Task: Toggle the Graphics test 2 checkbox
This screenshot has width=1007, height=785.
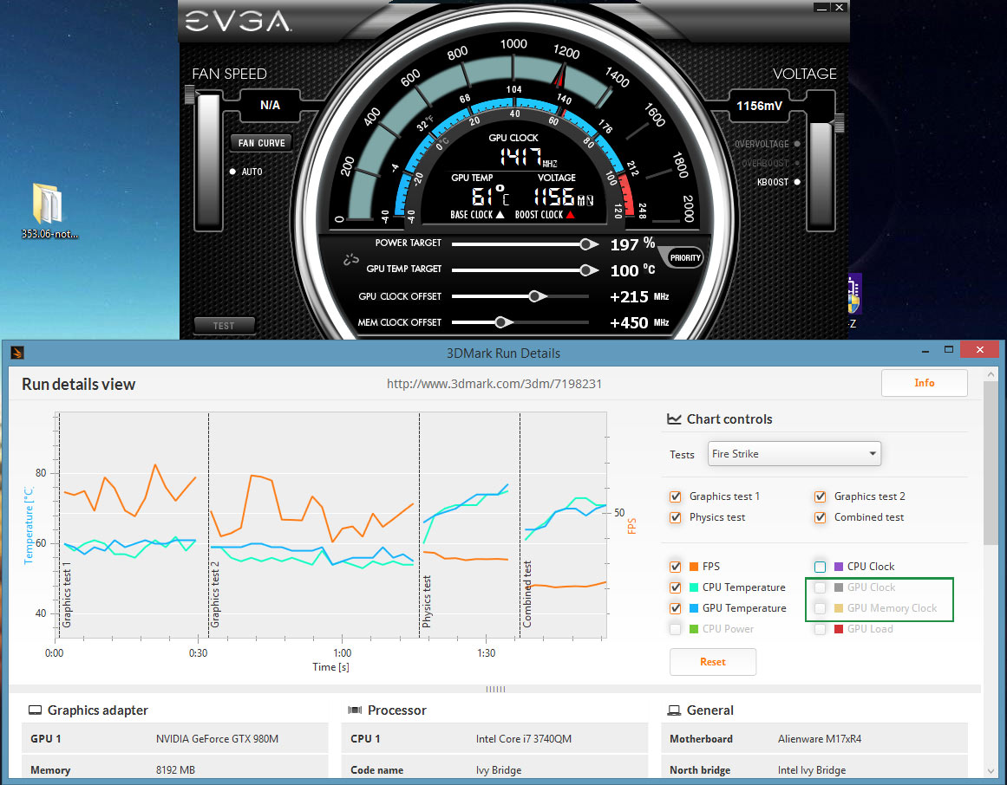Action: coord(821,496)
